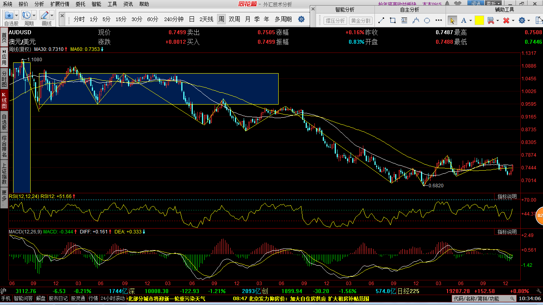Click RSI panel 指标说明 link
The height and width of the screenshot is (305, 543).
pyautogui.click(x=507, y=196)
